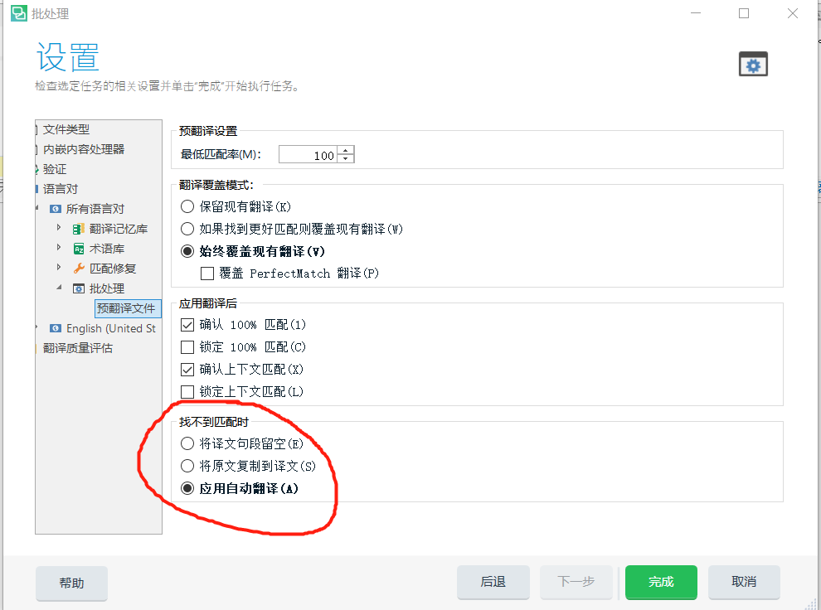
Task: Select 应用自动翻译(A) radio option
Action: (x=187, y=488)
